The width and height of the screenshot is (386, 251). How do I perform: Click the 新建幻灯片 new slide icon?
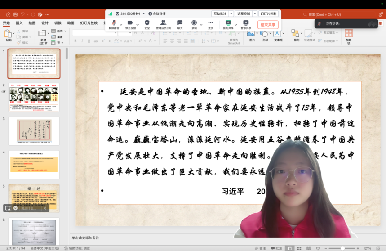click(43, 33)
